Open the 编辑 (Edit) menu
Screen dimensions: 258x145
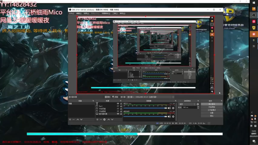[79, 13]
